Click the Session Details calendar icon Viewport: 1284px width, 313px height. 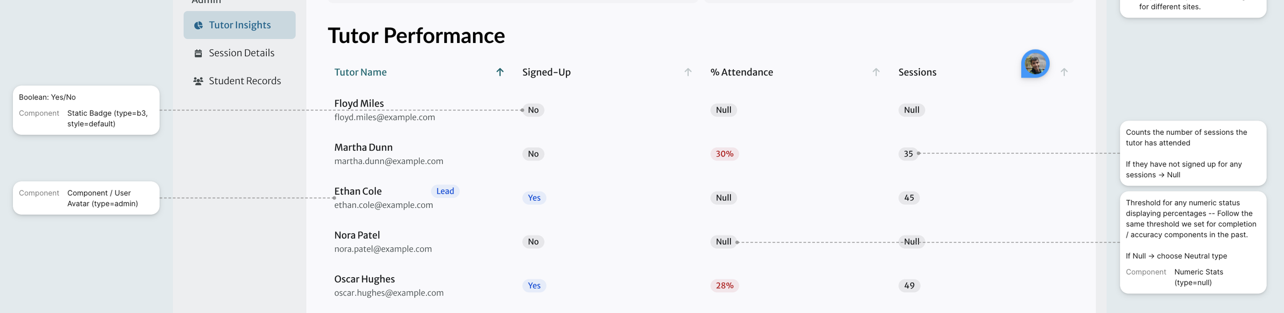tap(198, 53)
